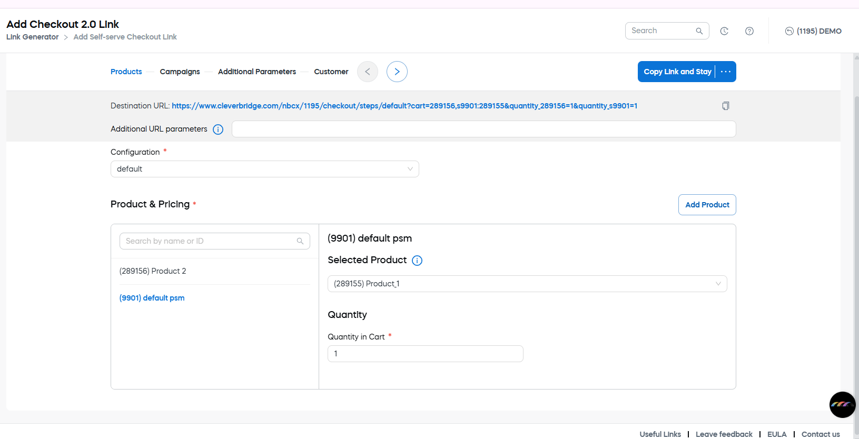
Task: Click the Copy Link and Stay button
Action: tap(677, 72)
